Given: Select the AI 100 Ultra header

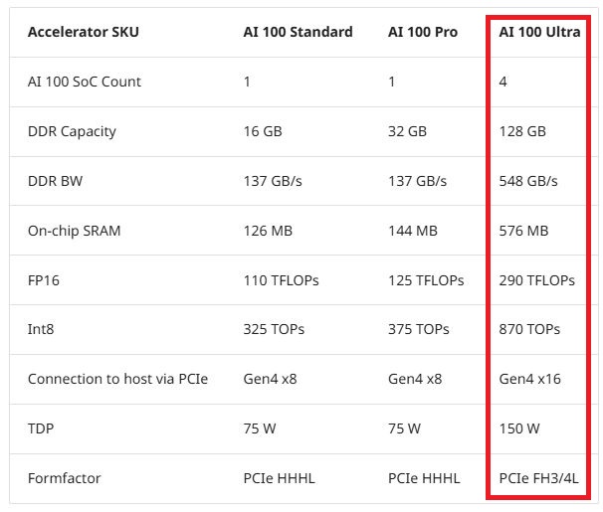Looking at the screenshot, I should point(539,32).
